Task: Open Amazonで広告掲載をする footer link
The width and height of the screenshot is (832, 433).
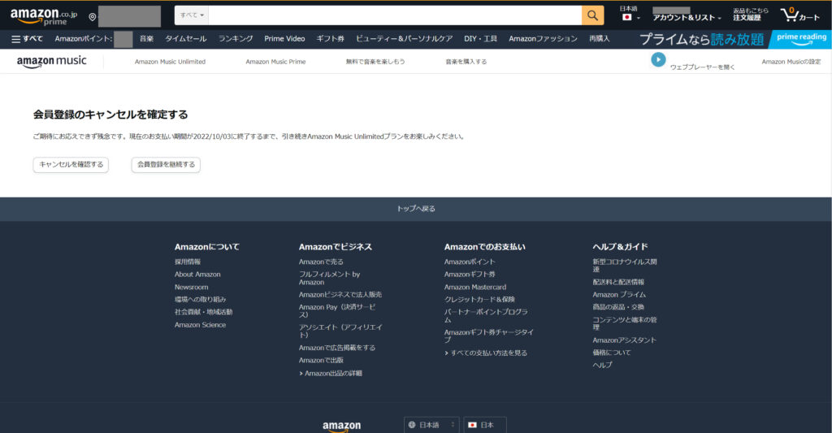Action: point(337,348)
